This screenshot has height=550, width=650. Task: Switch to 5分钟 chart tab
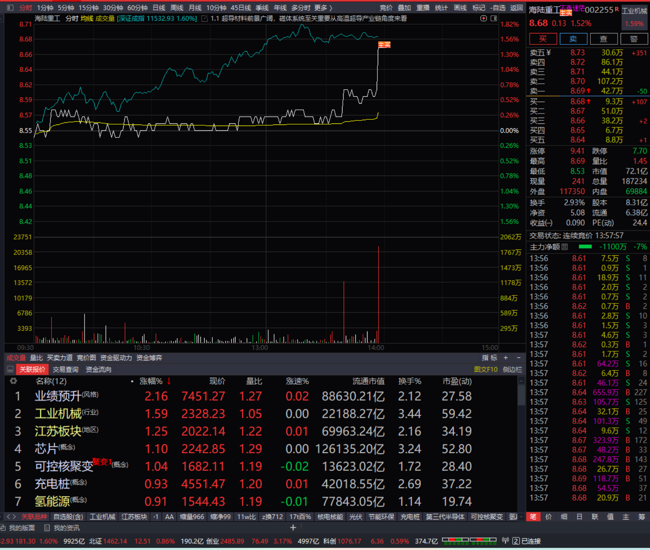(x=66, y=8)
